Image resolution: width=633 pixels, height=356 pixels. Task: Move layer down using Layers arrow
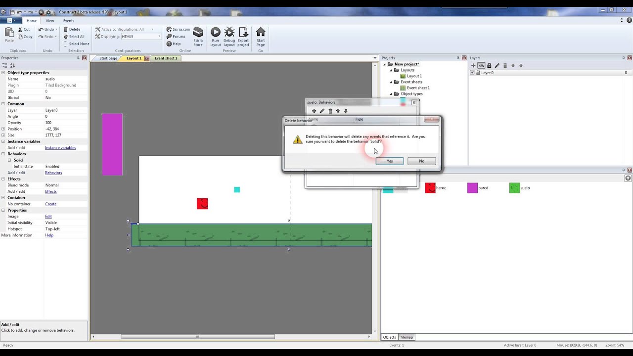pos(521,65)
